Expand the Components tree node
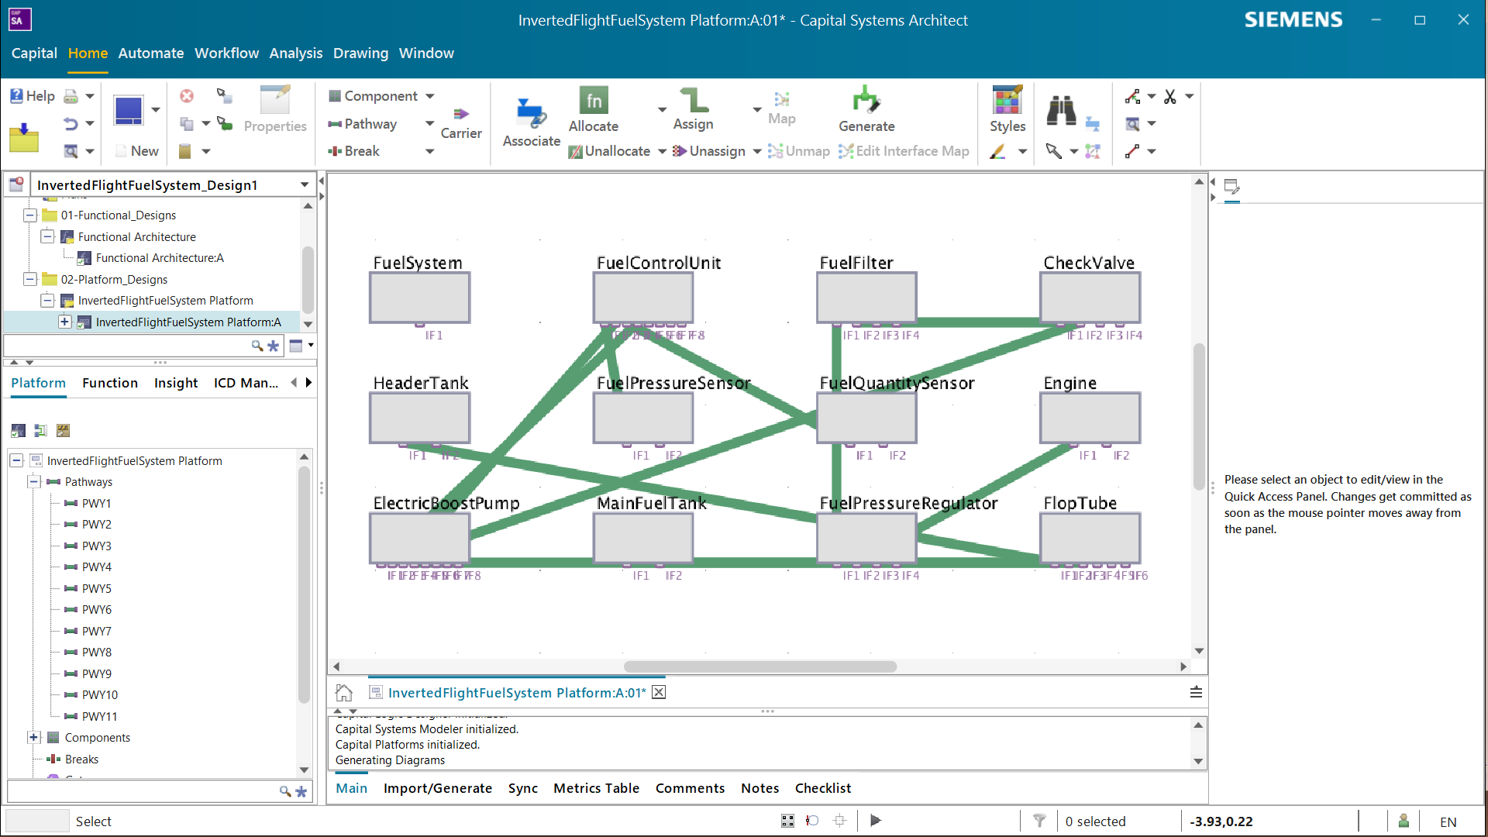The width and height of the screenshot is (1488, 837). tap(34, 737)
